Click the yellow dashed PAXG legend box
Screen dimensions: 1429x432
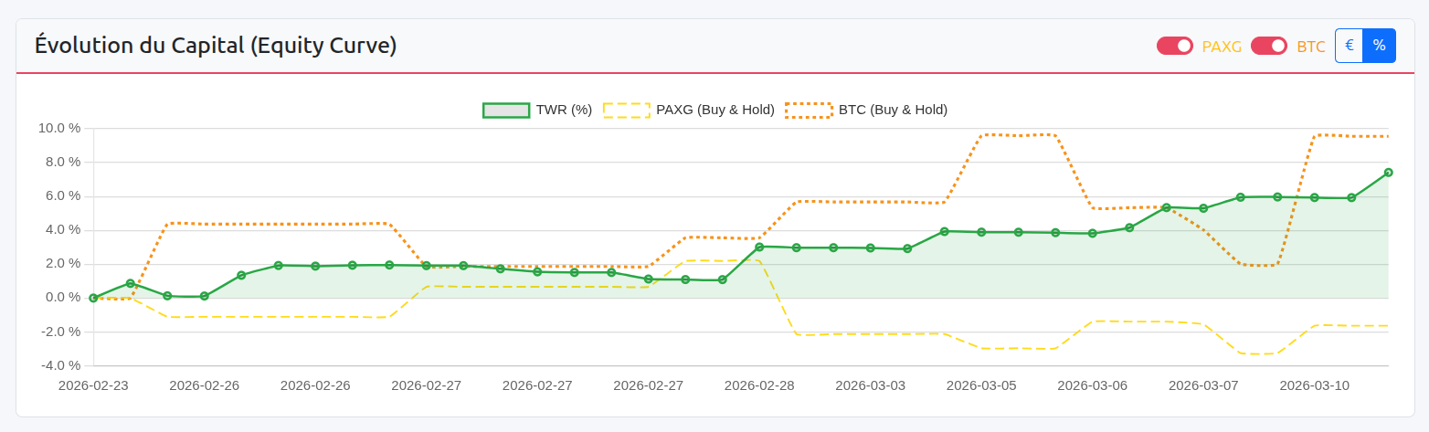pyautogui.click(x=626, y=110)
